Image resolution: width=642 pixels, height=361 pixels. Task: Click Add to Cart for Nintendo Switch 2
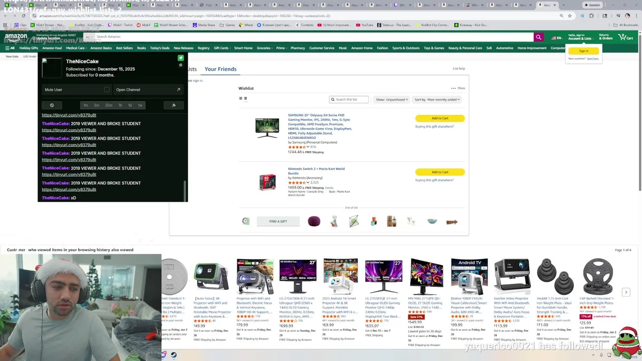[440, 172]
